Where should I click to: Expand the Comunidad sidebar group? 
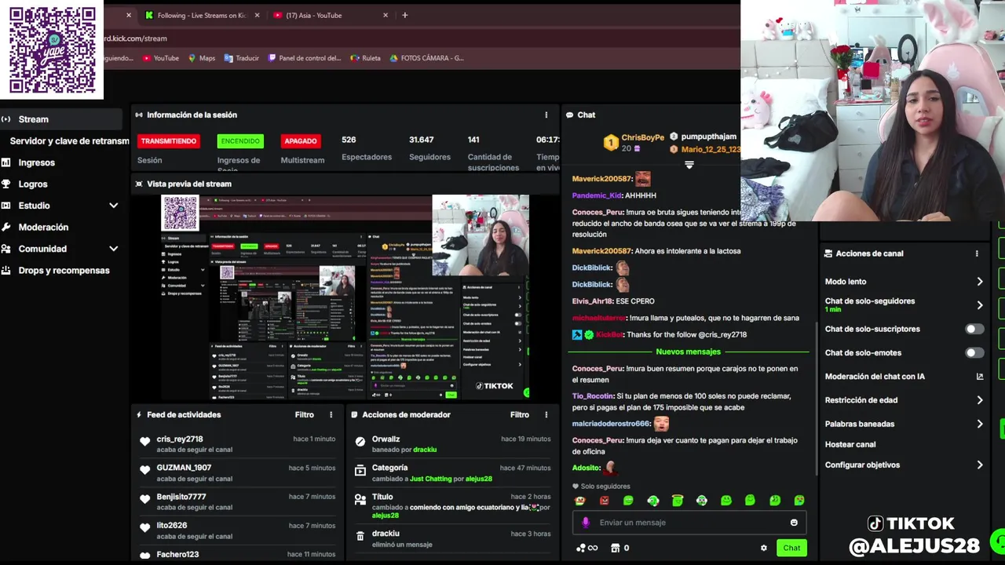113,249
